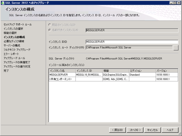Image resolution: width=182 pixels, height=136 pixels.
Task: Click the 完了 step in sidebar
Action: [x=6, y=71]
